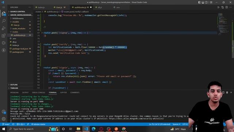Open tabnine starter in status bar
234x132 pixels.
click(x=38, y=124)
